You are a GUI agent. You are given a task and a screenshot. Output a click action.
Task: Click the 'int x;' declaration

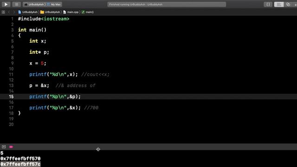[x=38, y=41]
